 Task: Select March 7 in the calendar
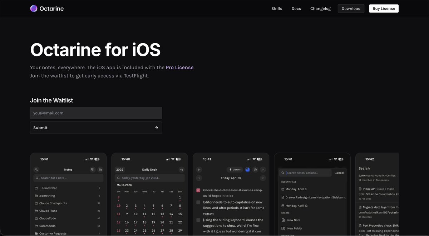171,206
